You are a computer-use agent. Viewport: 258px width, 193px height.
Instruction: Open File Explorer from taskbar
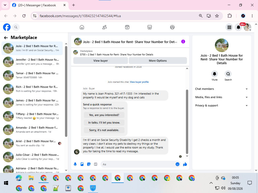[x=31, y=178]
